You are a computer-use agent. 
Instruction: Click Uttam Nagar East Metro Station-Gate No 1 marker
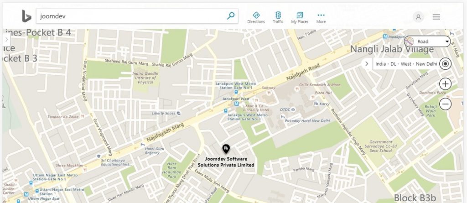click(x=31, y=183)
